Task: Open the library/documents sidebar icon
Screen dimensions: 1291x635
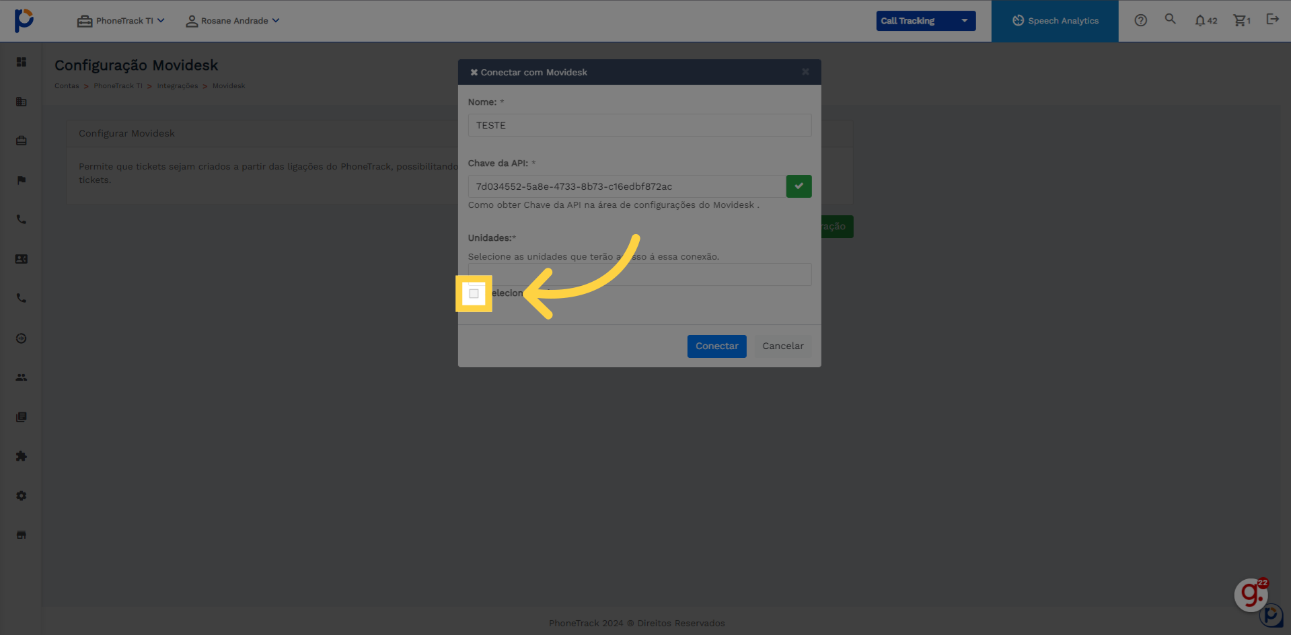Action: [x=22, y=417]
